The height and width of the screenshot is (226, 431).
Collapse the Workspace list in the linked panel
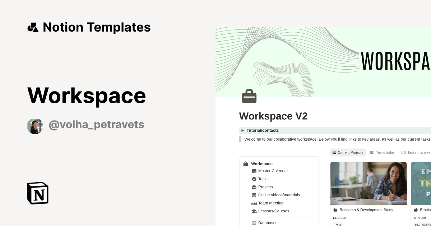(x=246, y=164)
